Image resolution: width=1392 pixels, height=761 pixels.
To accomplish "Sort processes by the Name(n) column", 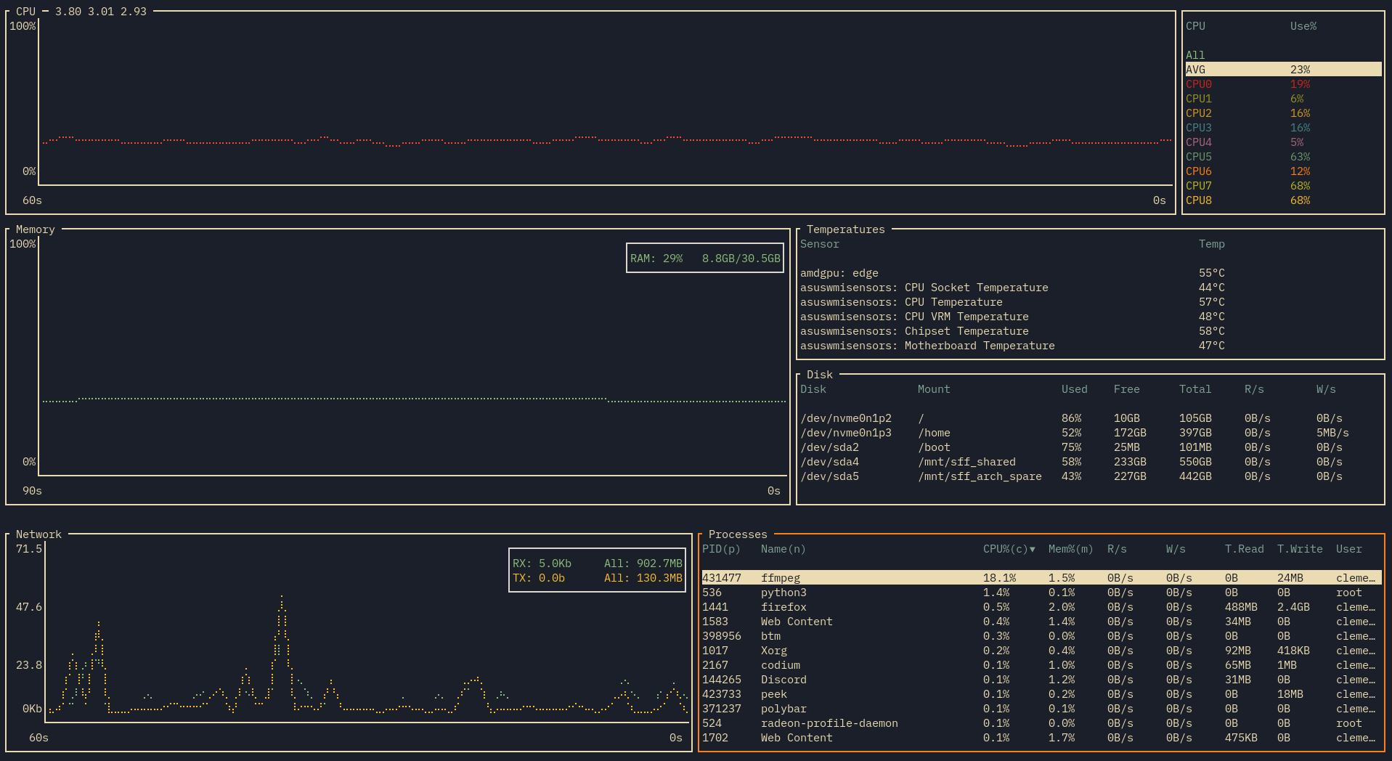I will tap(783, 549).
